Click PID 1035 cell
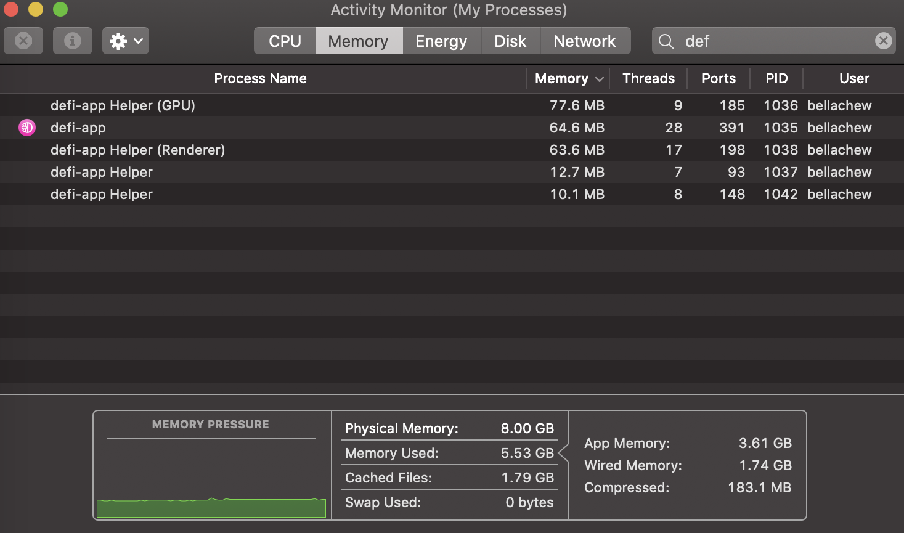The width and height of the screenshot is (904, 533). [x=781, y=128]
